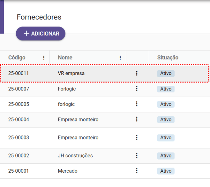This screenshot has height=187, width=210.
Task: Open Código column options menu
Action: tap(44, 58)
